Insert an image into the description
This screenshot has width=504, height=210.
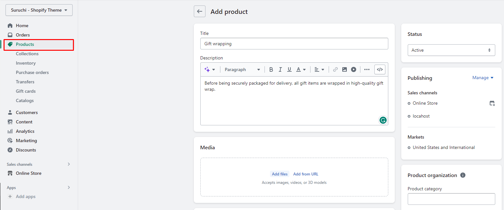[x=345, y=69]
